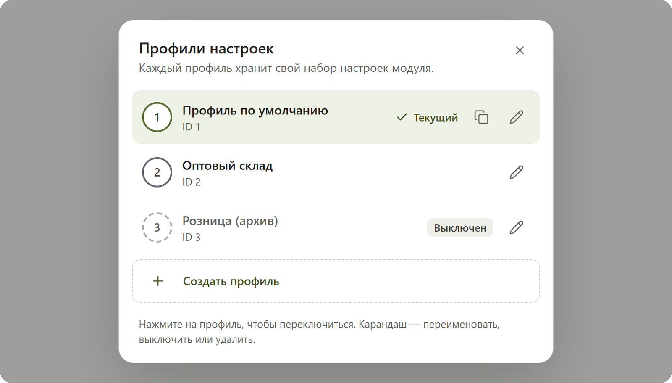672x383 pixels.
Task: Select the dashed circle 3 badge
Action: click(x=157, y=227)
